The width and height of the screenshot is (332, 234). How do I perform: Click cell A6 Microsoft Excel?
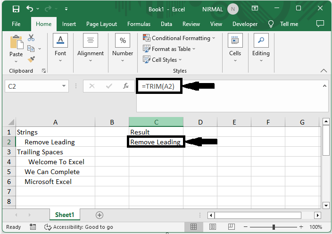click(55, 182)
